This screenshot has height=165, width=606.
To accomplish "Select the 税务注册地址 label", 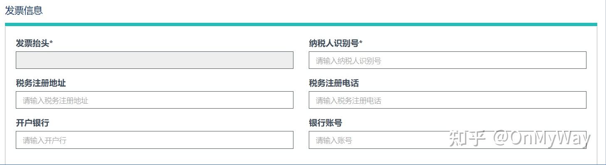I will pos(41,83).
